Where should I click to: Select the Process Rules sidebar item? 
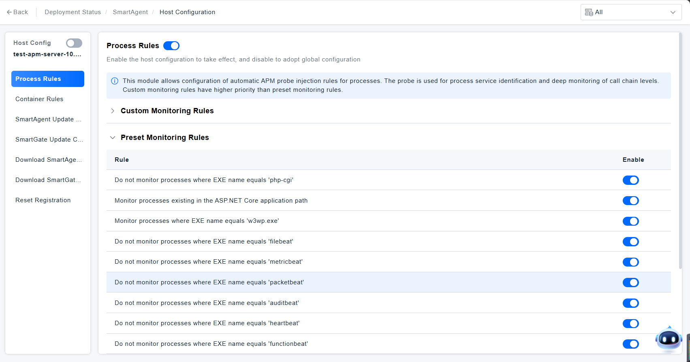tap(47, 79)
